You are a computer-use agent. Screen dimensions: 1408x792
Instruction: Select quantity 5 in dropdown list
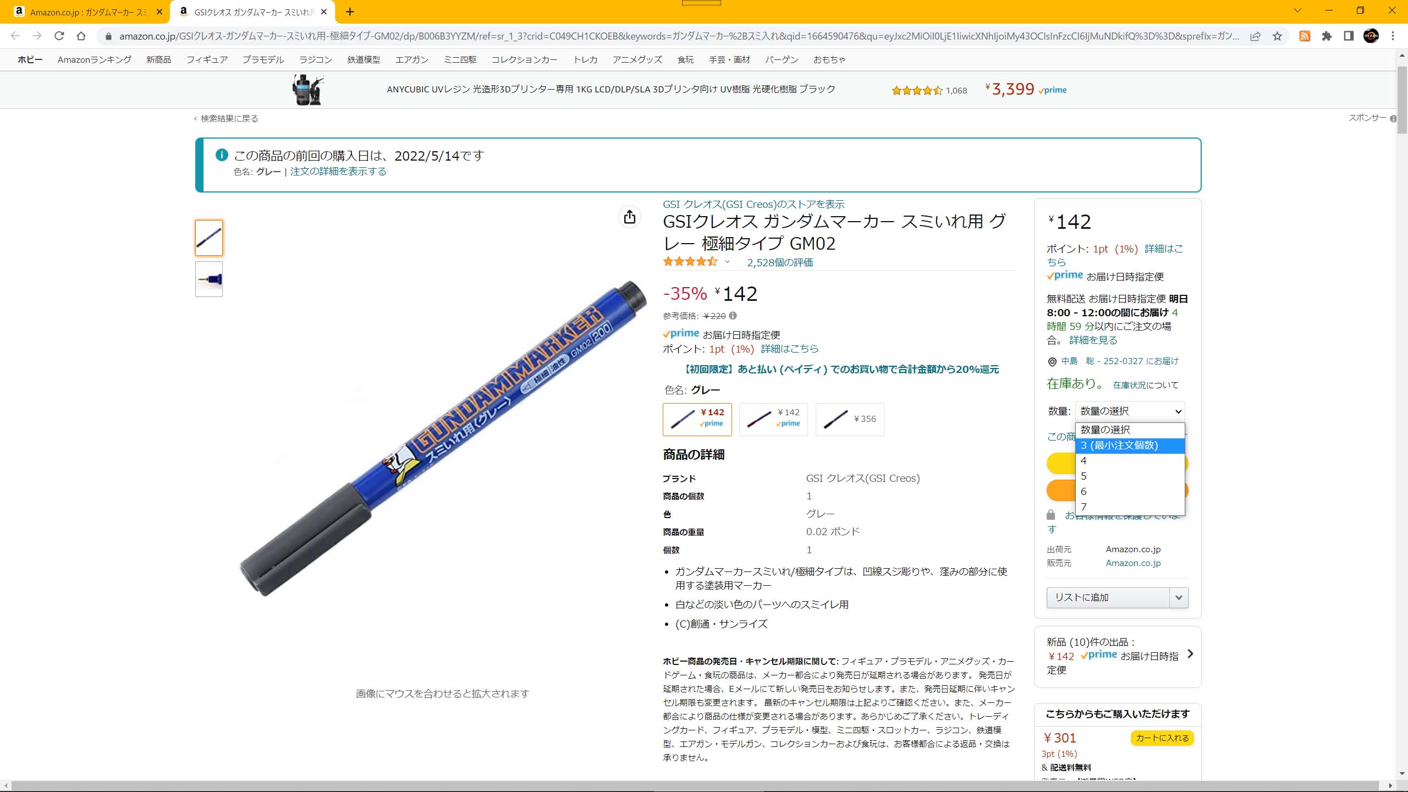(1130, 476)
